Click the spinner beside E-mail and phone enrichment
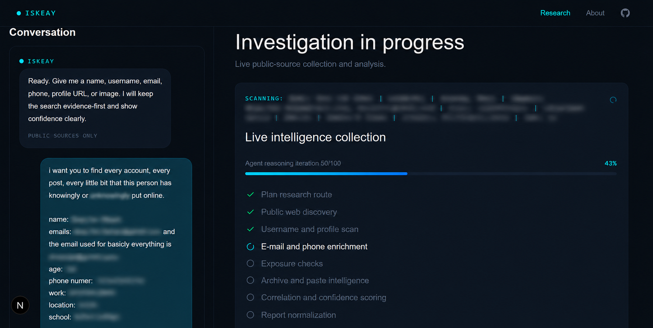This screenshot has height=328, width=653. [251, 246]
